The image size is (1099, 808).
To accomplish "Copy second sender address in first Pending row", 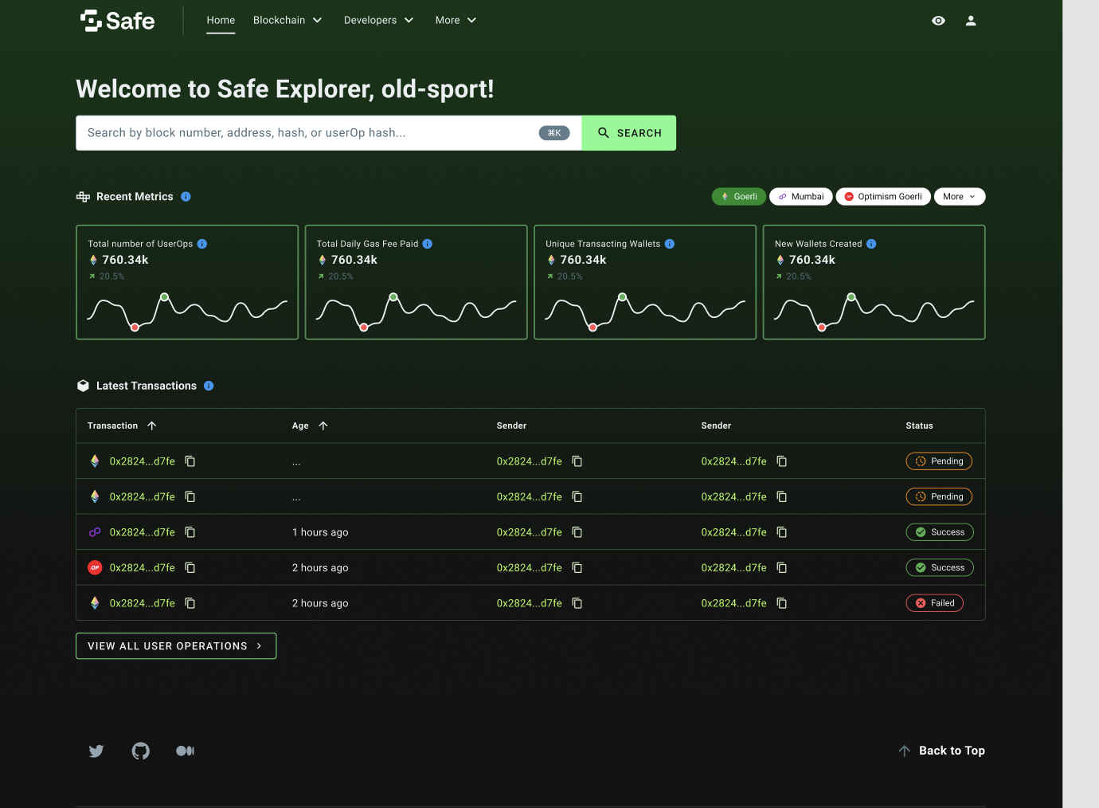I will pyautogui.click(x=782, y=461).
